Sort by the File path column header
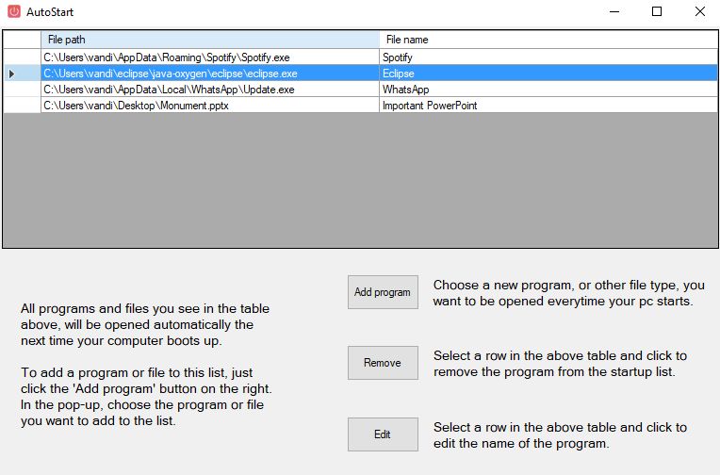This screenshot has width=720, height=475. [x=209, y=40]
